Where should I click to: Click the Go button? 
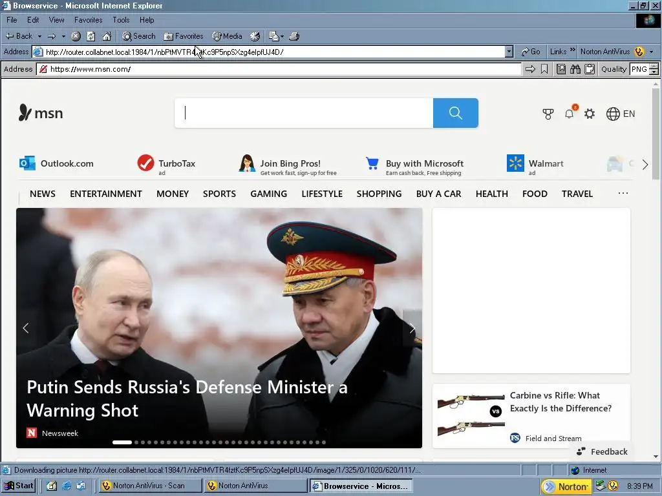click(x=531, y=52)
